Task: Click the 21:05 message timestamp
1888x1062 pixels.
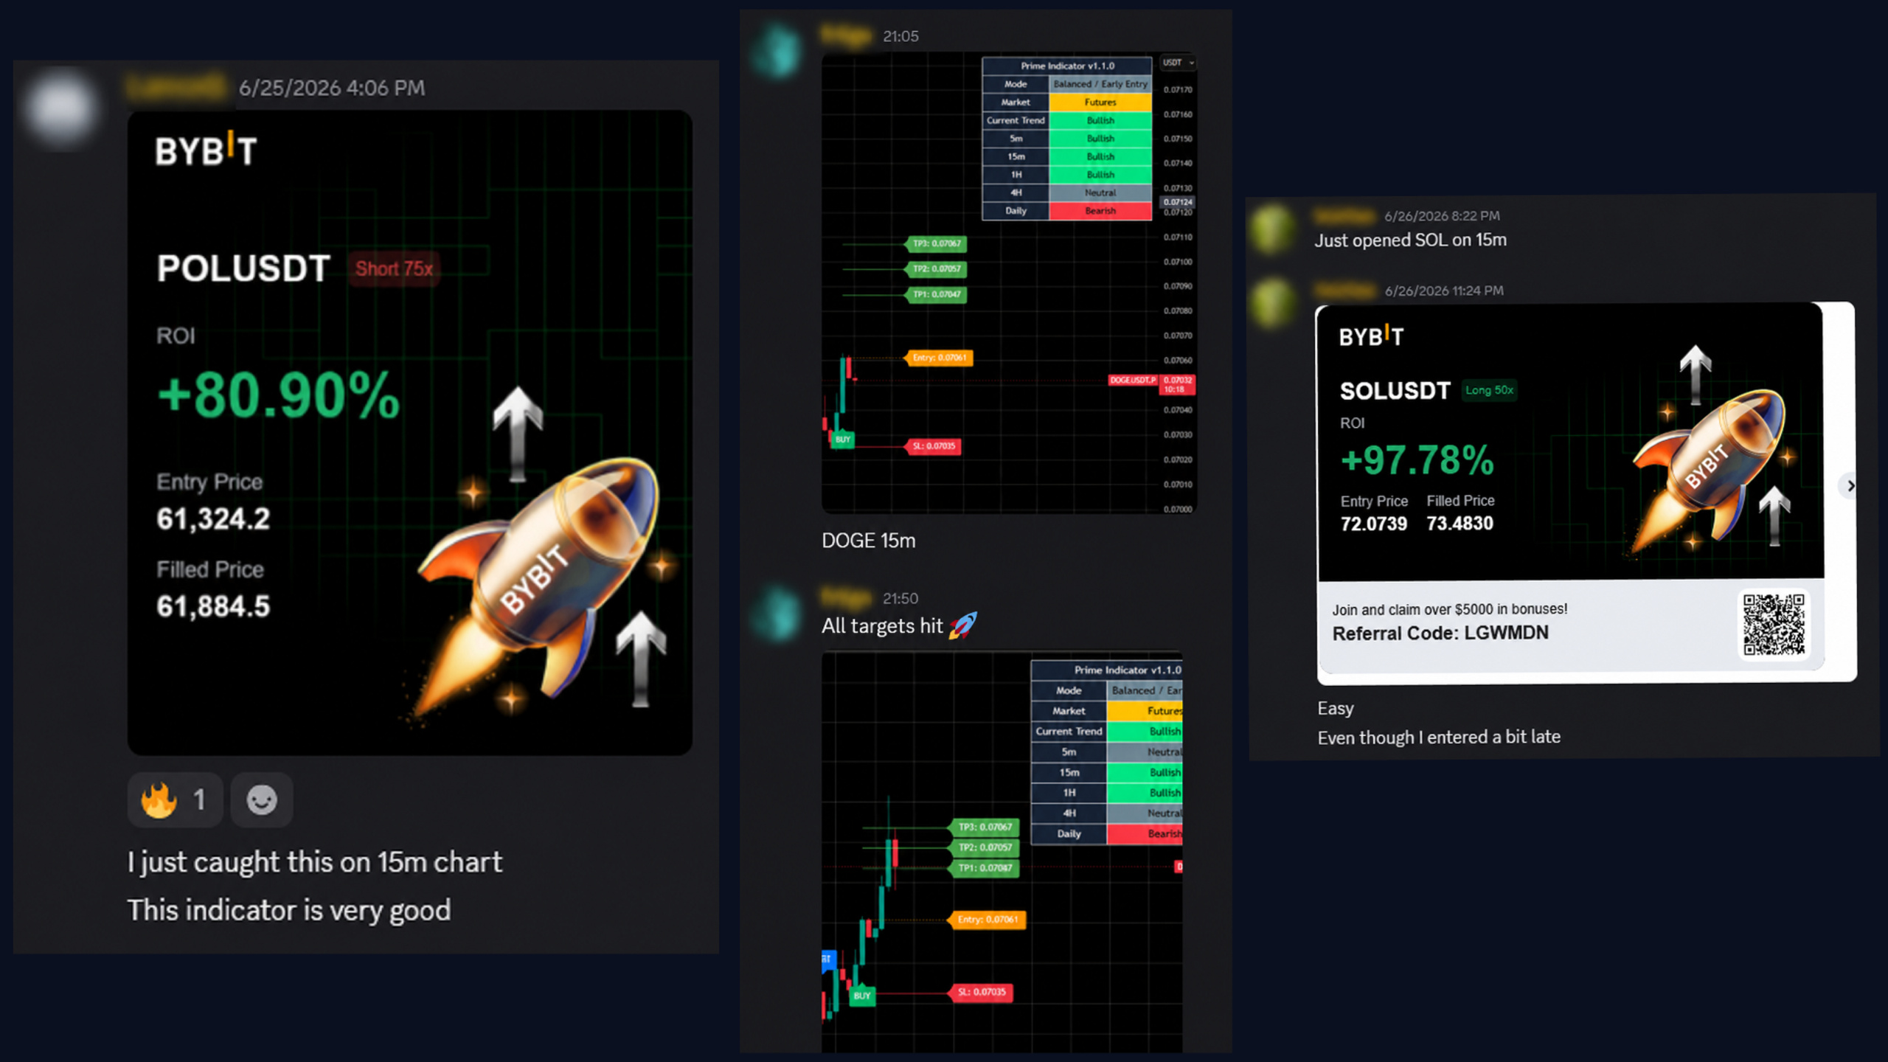Action: pyautogui.click(x=900, y=36)
